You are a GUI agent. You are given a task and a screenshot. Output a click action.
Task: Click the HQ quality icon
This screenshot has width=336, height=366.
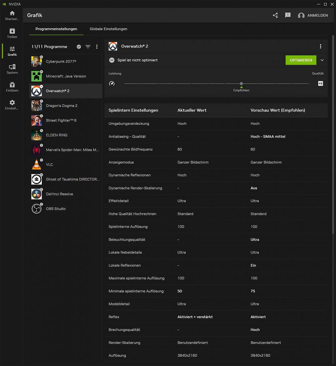[x=320, y=83]
